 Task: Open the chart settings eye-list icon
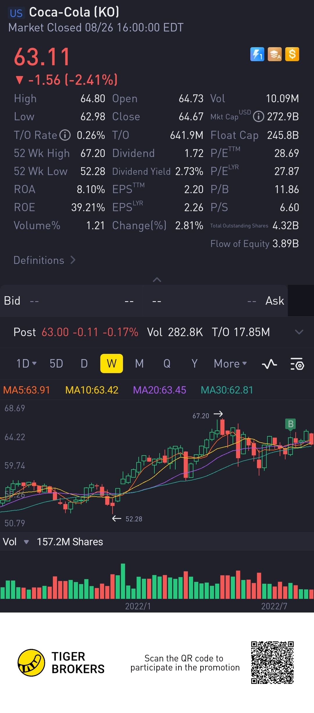pos(297,364)
